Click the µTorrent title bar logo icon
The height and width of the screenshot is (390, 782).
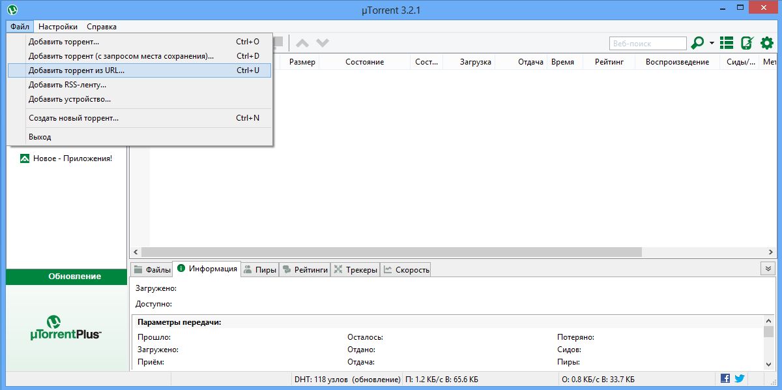pyautogui.click(x=12, y=9)
